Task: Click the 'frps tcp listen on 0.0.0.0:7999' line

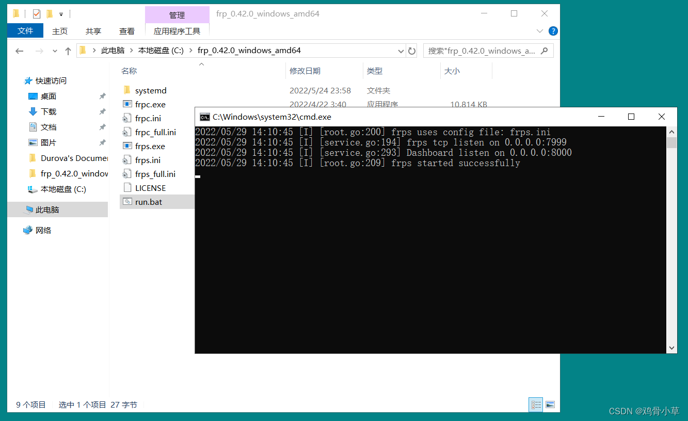Action: [380, 142]
